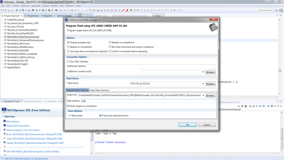Image resolution: width=284 pixels, height=160 pixels.
Task: Click the editor vertical scrollbar
Action: coord(280,57)
